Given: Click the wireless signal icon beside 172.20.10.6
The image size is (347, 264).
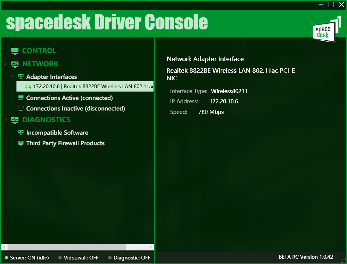Looking at the screenshot, I should click(28, 87).
